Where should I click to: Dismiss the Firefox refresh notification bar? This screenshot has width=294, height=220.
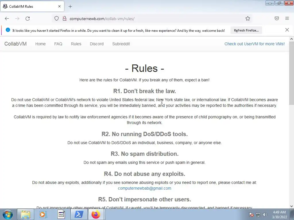pyautogui.click(x=287, y=30)
